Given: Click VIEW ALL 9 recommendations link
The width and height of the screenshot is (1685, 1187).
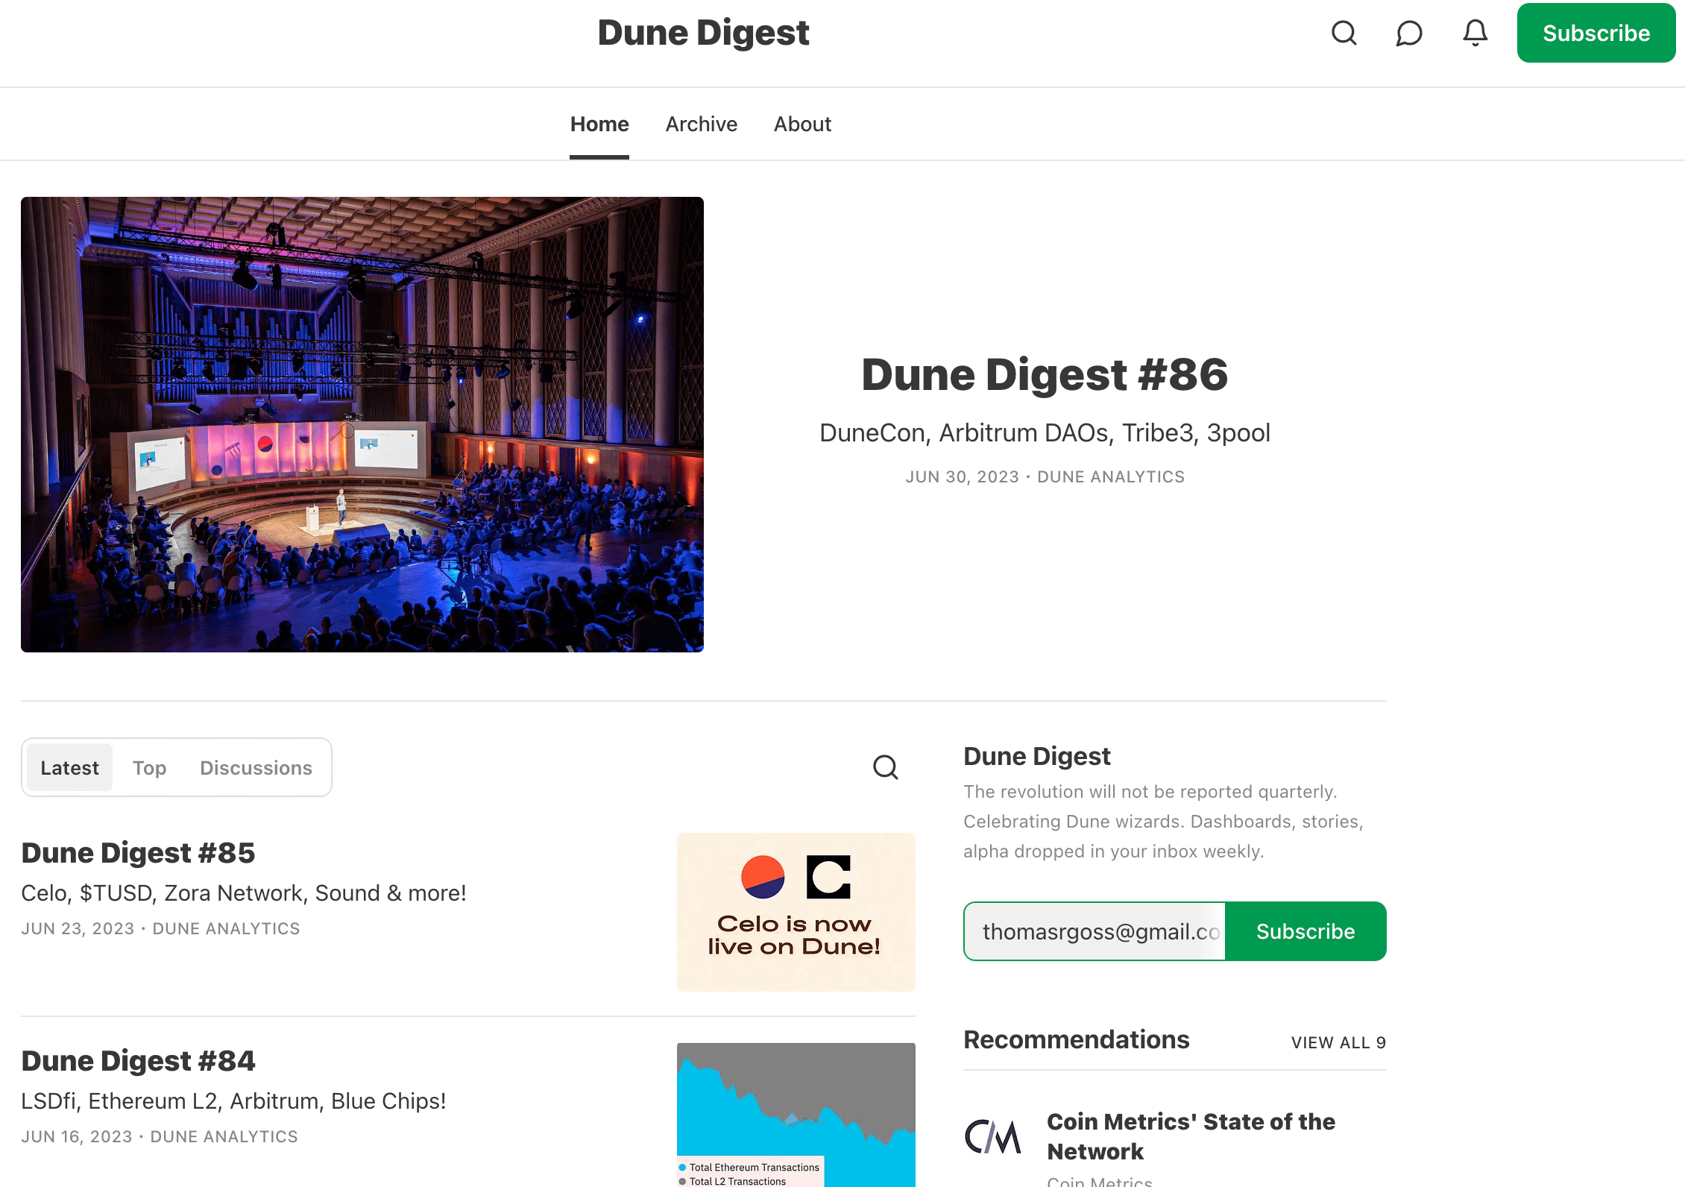Looking at the screenshot, I should [x=1338, y=1042].
